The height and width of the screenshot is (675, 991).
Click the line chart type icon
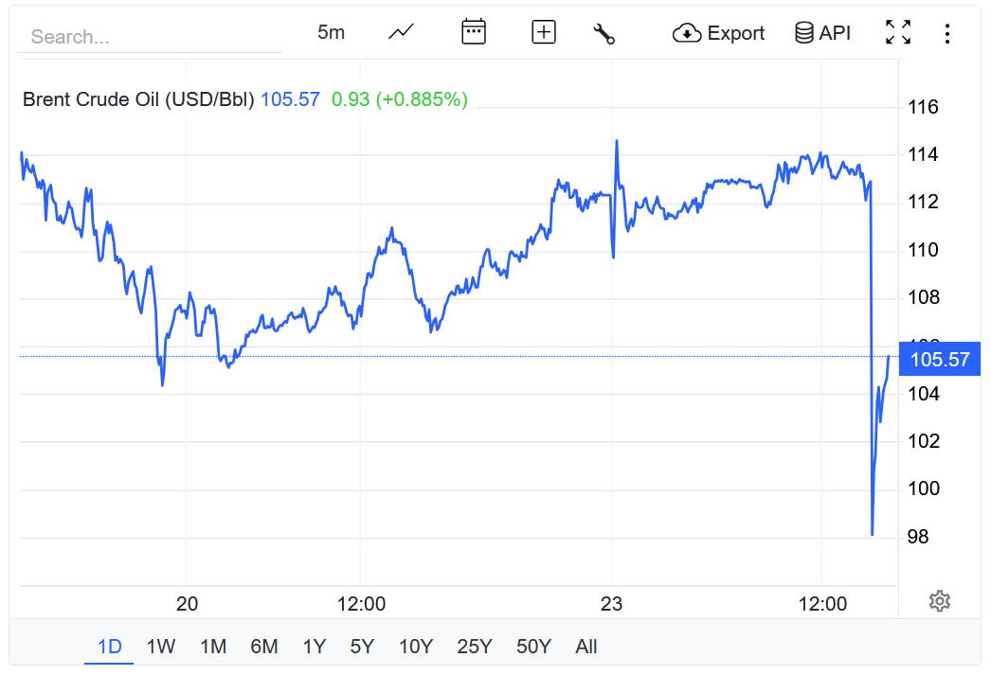[x=402, y=32]
